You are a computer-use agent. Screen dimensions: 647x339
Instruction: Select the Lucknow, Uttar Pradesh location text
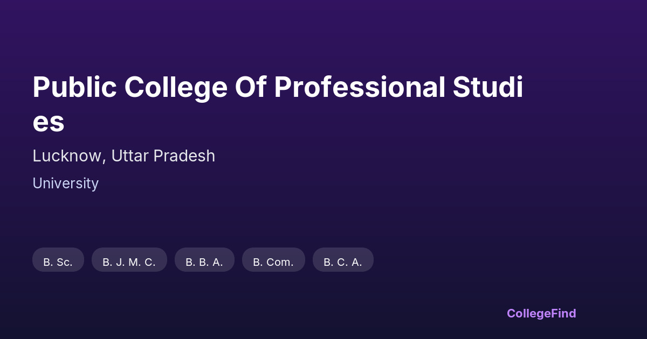[x=123, y=156]
